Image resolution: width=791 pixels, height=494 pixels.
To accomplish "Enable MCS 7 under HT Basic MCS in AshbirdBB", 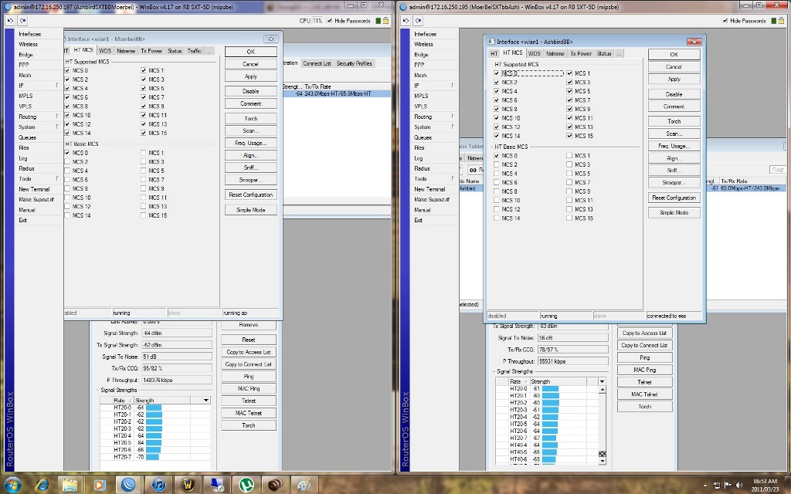I will pos(570,183).
